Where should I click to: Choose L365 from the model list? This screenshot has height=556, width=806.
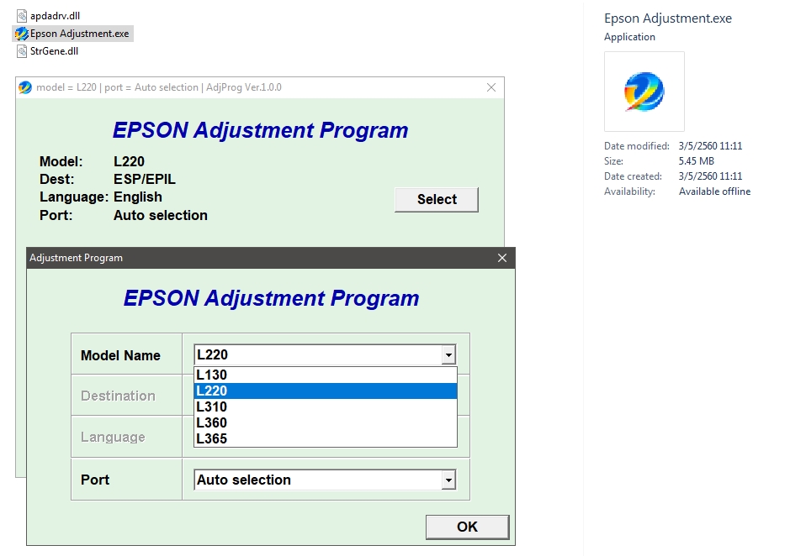[326, 438]
